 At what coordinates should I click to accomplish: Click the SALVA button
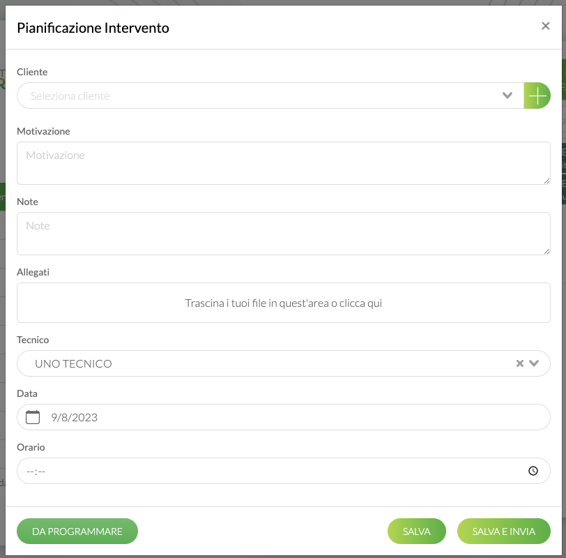tap(417, 531)
